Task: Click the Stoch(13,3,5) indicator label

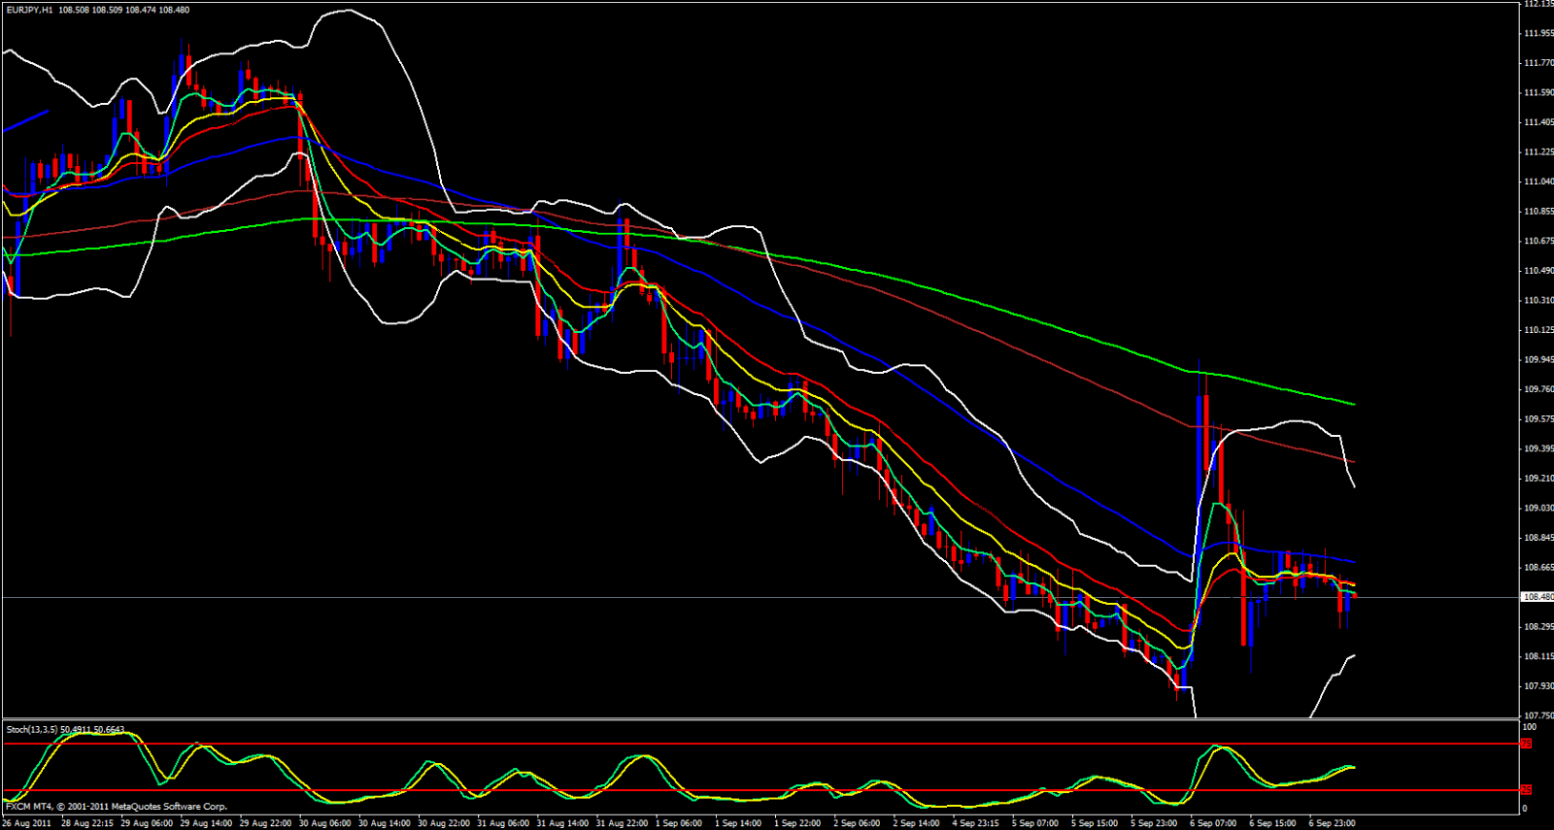Action: point(32,729)
